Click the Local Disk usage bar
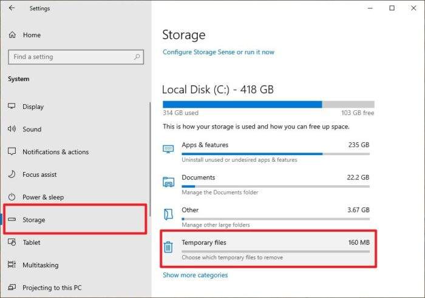This screenshot has width=425, height=298. 268,104
